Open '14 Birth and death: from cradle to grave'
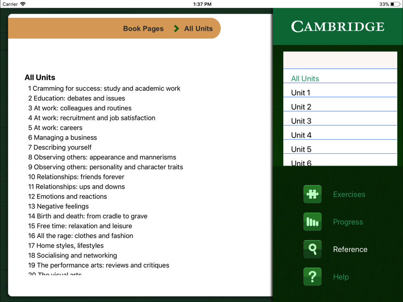403x302 pixels. coord(88,216)
